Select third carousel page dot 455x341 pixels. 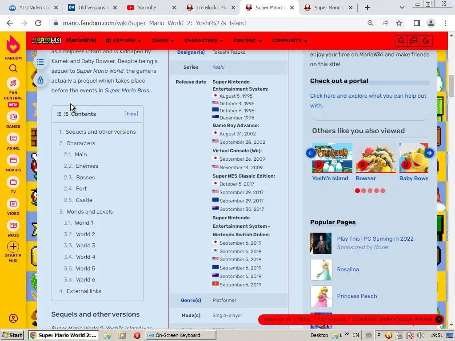tap(370, 191)
